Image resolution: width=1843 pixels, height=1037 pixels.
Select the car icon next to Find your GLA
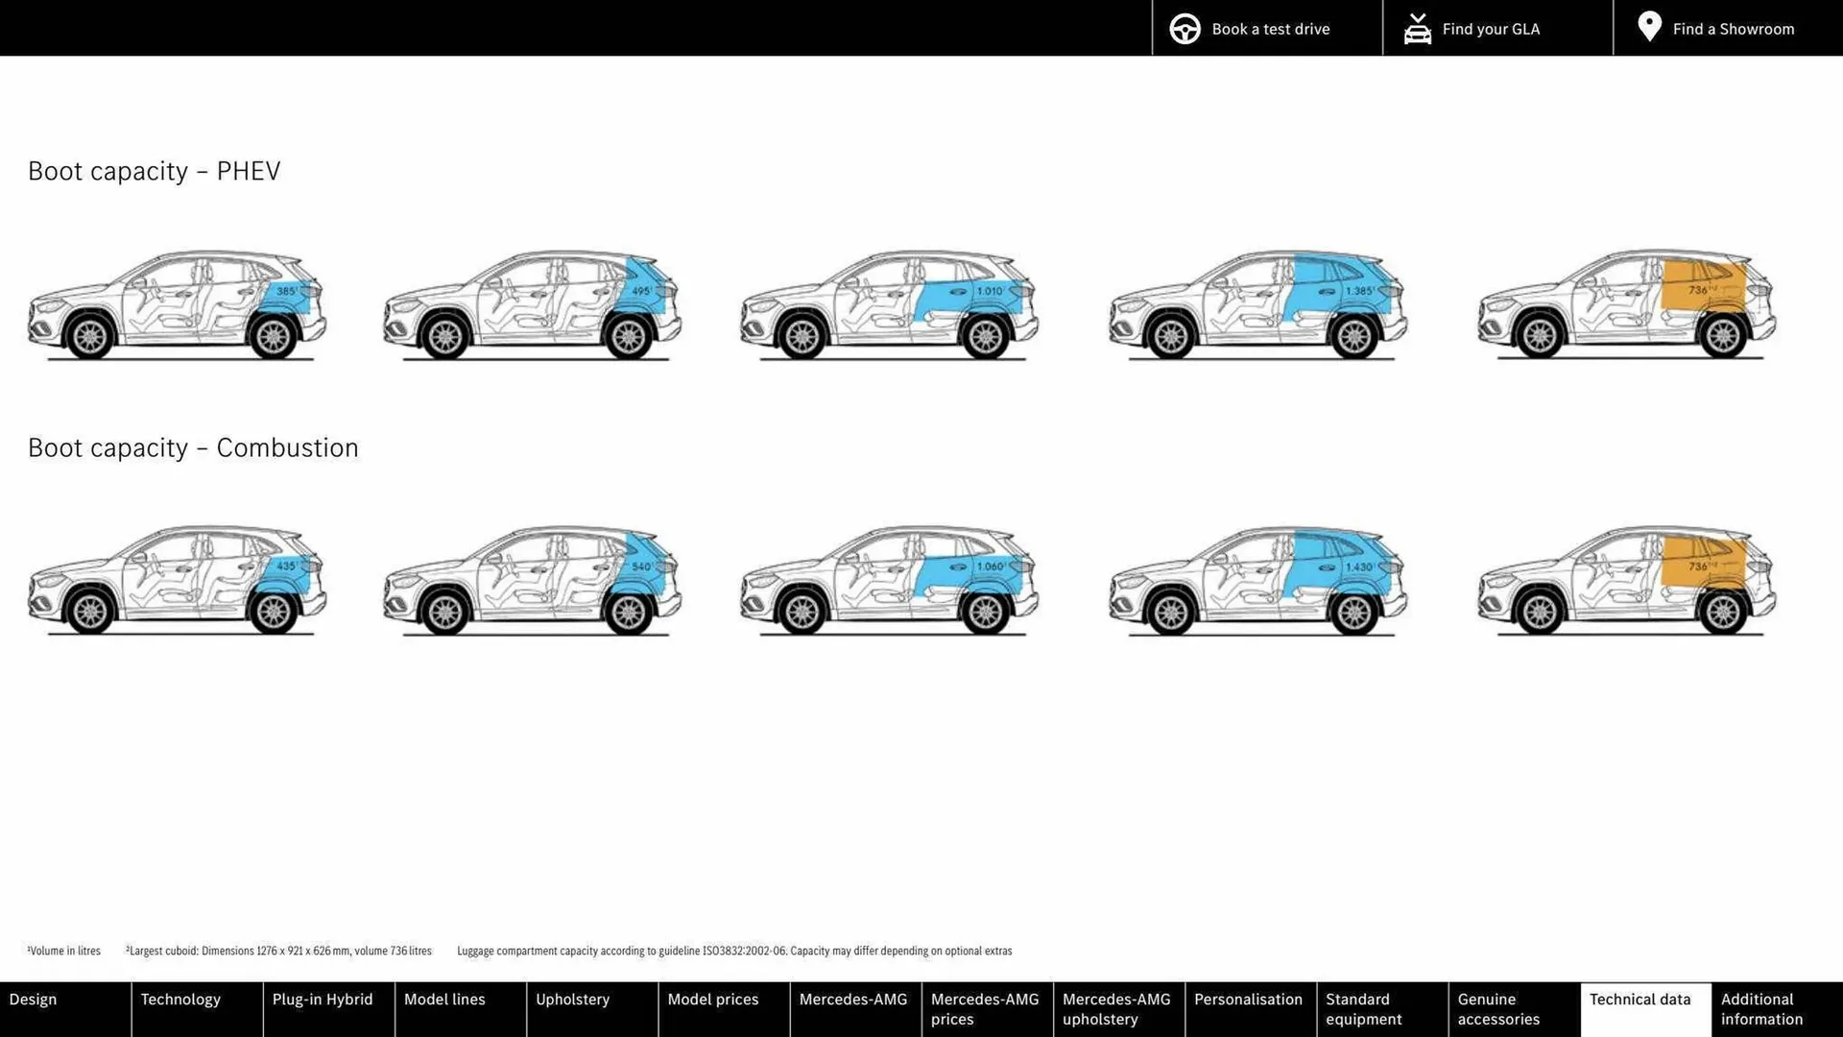(x=1418, y=28)
